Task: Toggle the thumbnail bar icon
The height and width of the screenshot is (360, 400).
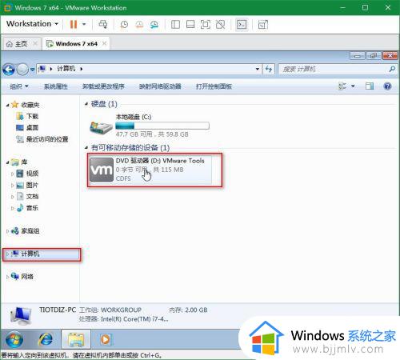Action: click(x=190, y=25)
